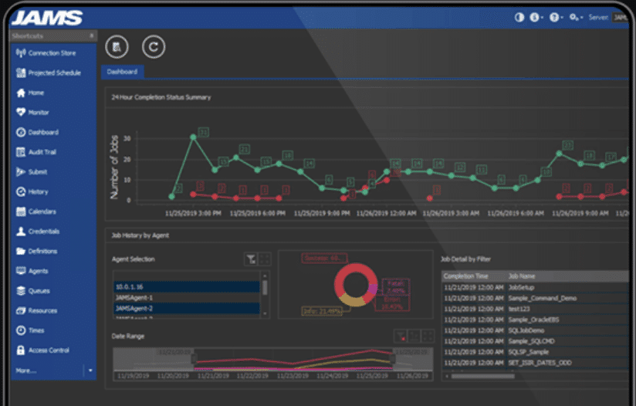
Task: Click the circular report document toolbar icon
Action: pyautogui.click(x=117, y=47)
